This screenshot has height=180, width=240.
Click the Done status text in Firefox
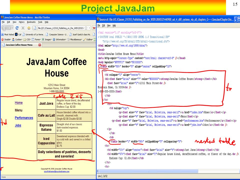click(3, 177)
